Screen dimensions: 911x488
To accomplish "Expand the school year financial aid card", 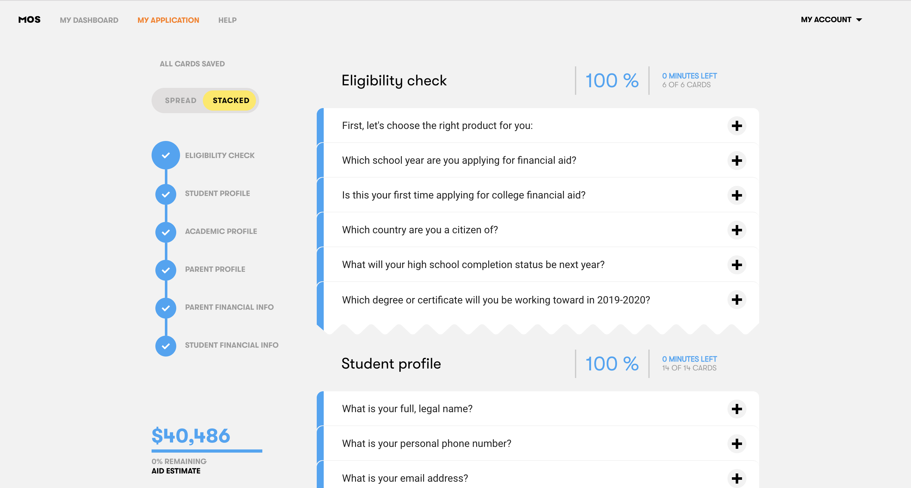I will pos(737,161).
